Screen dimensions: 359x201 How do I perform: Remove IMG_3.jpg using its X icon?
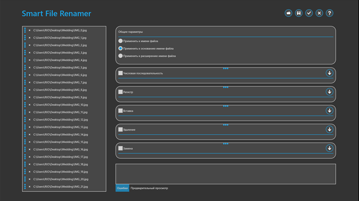(x=30, y=53)
